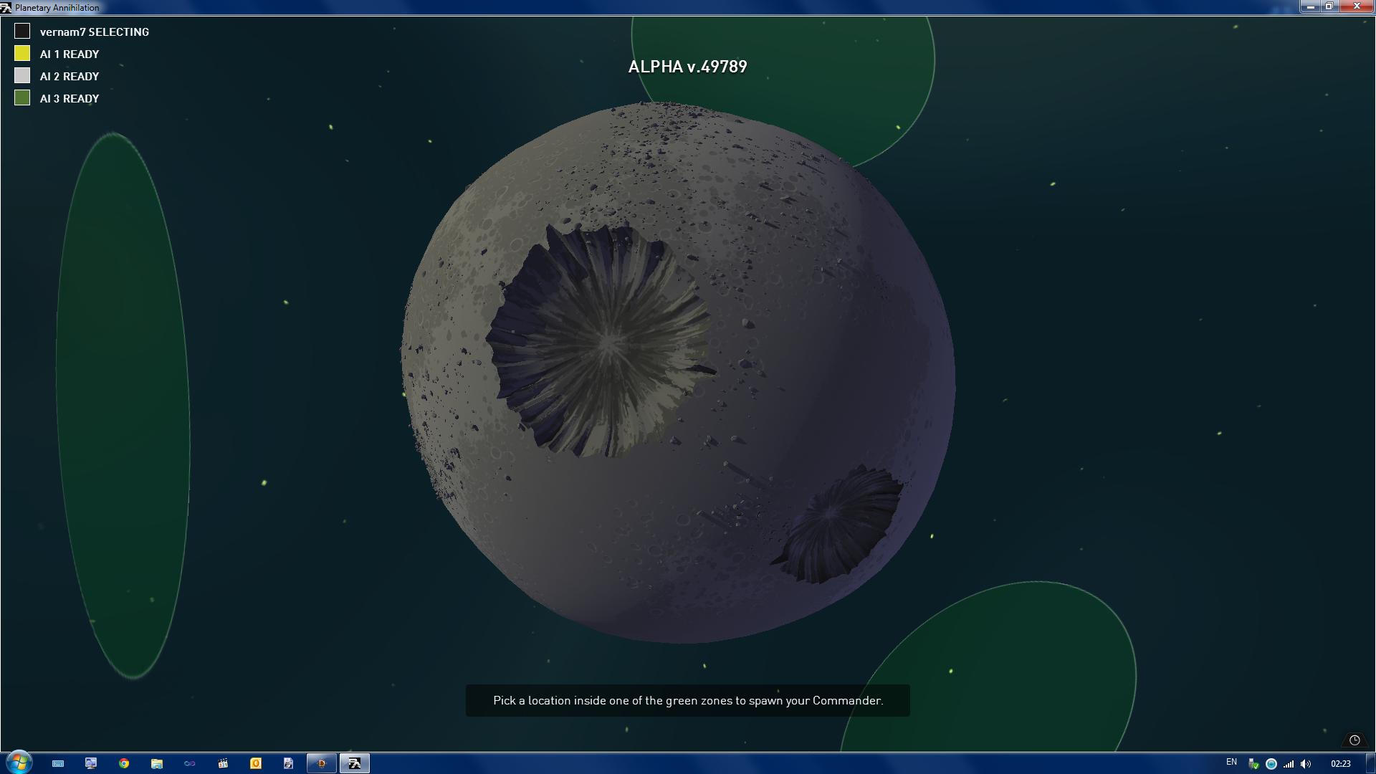Image resolution: width=1376 pixels, height=774 pixels.
Task: Open the clock icon in the game's bottom-right corner
Action: tap(1354, 740)
